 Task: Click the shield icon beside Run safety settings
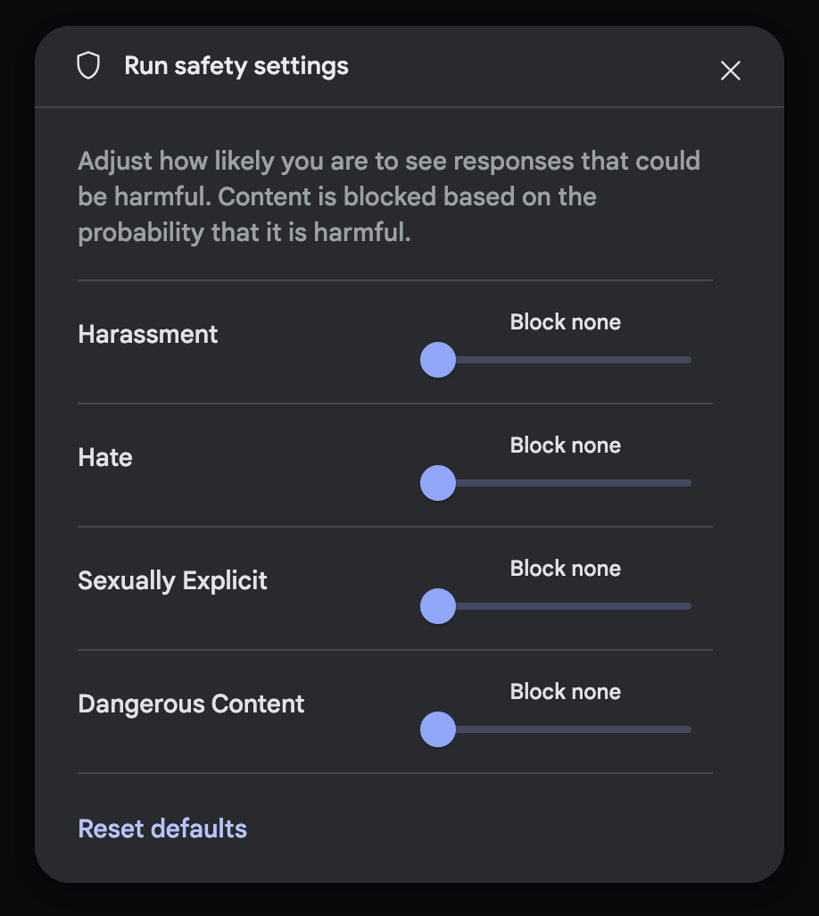pyautogui.click(x=88, y=65)
